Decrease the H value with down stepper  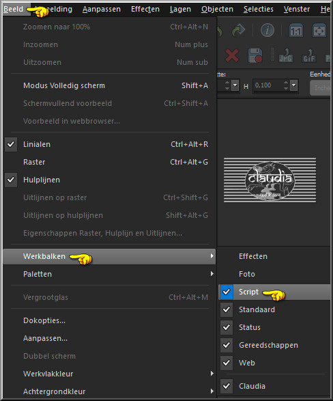286,88
